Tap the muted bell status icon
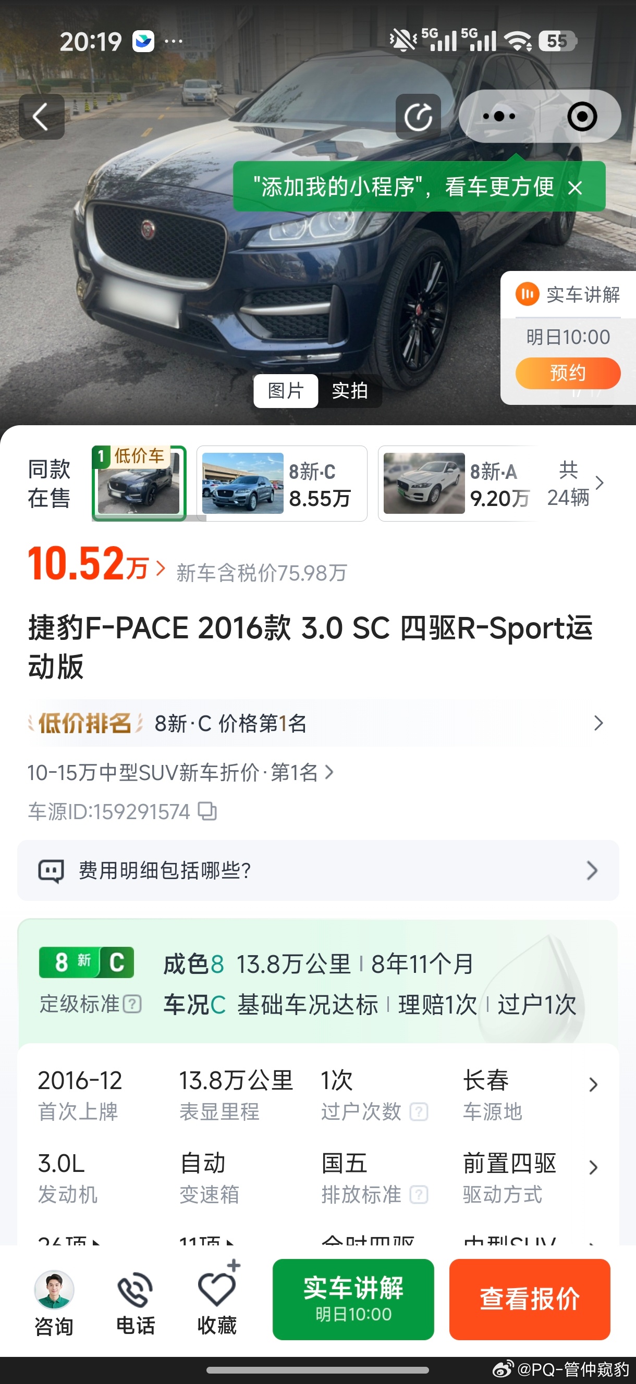This screenshot has height=1384, width=636. click(x=403, y=40)
